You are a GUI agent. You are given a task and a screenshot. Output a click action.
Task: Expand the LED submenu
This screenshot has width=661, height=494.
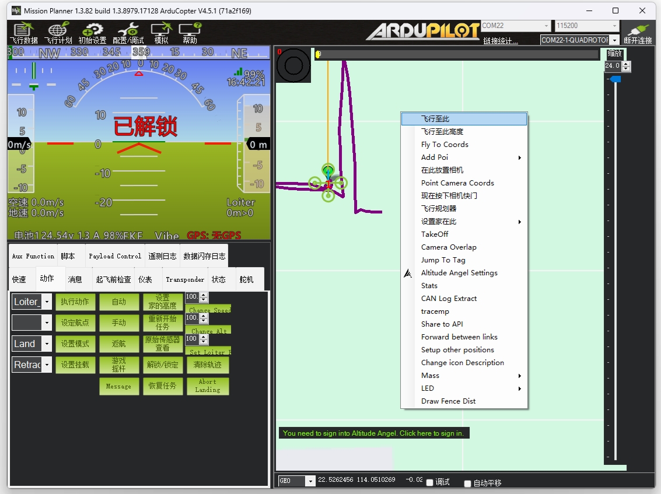pyautogui.click(x=464, y=388)
